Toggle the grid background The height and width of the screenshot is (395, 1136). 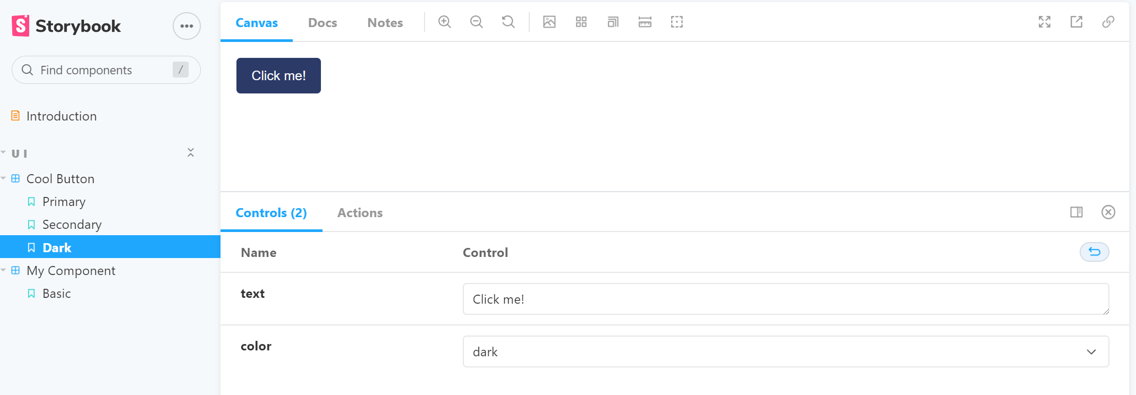click(x=581, y=22)
